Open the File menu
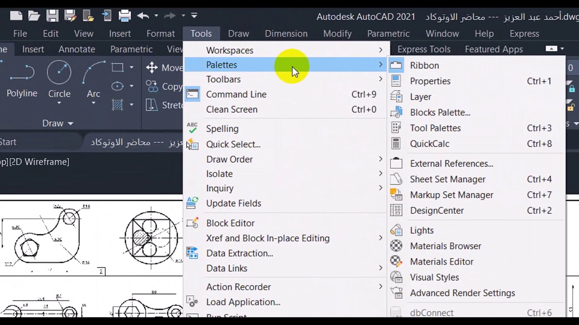Screen dimensions: 579x325 click(20, 33)
